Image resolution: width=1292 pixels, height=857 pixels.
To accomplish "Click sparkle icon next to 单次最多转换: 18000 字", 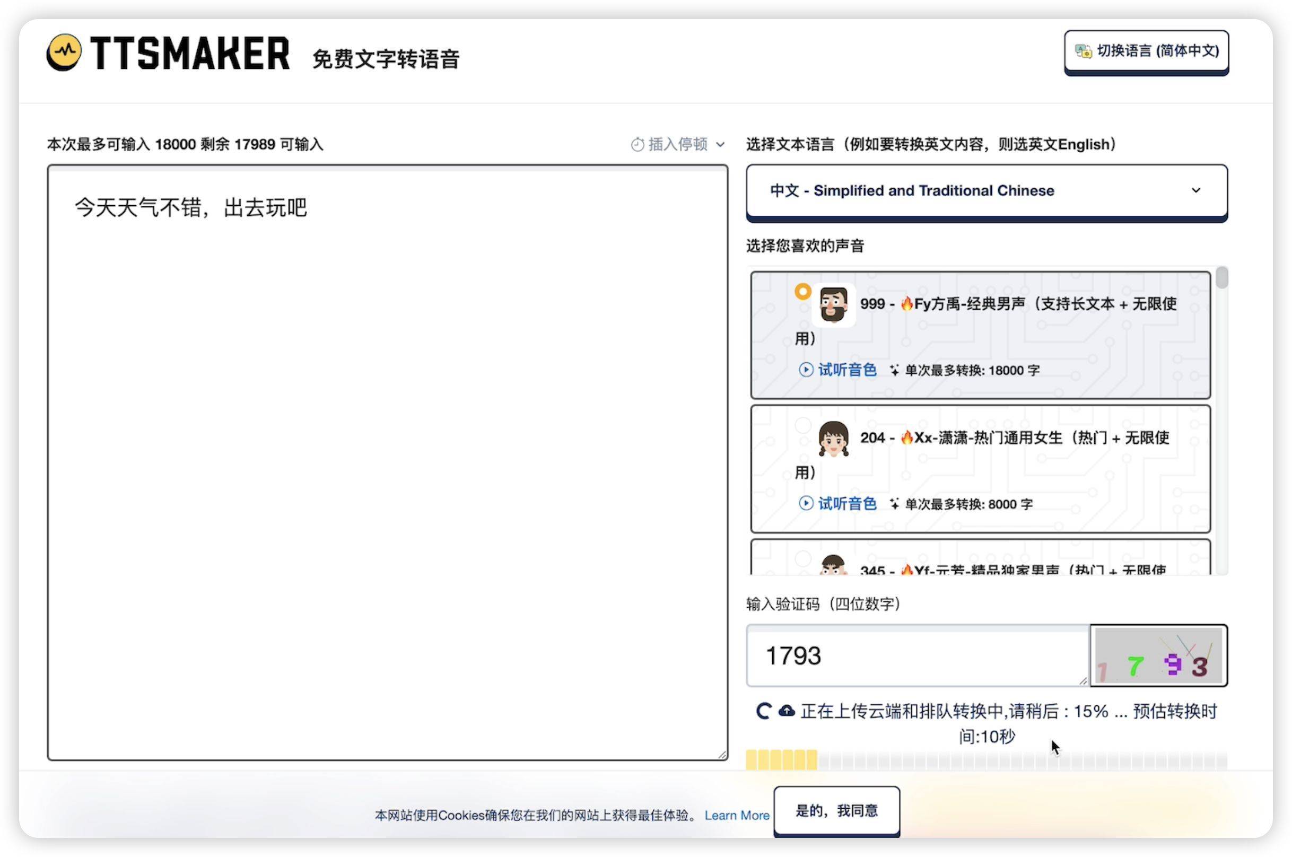I will click(894, 370).
